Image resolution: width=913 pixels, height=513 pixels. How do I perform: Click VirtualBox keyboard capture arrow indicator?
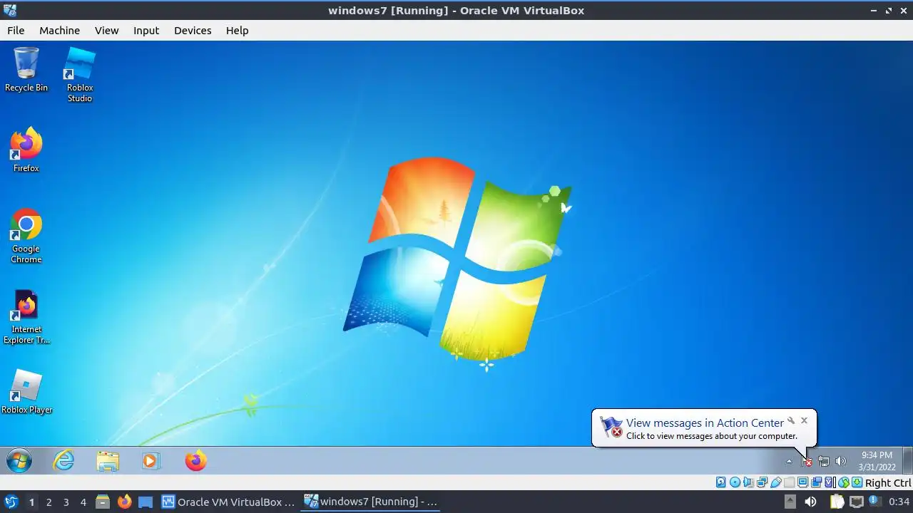click(x=857, y=482)
